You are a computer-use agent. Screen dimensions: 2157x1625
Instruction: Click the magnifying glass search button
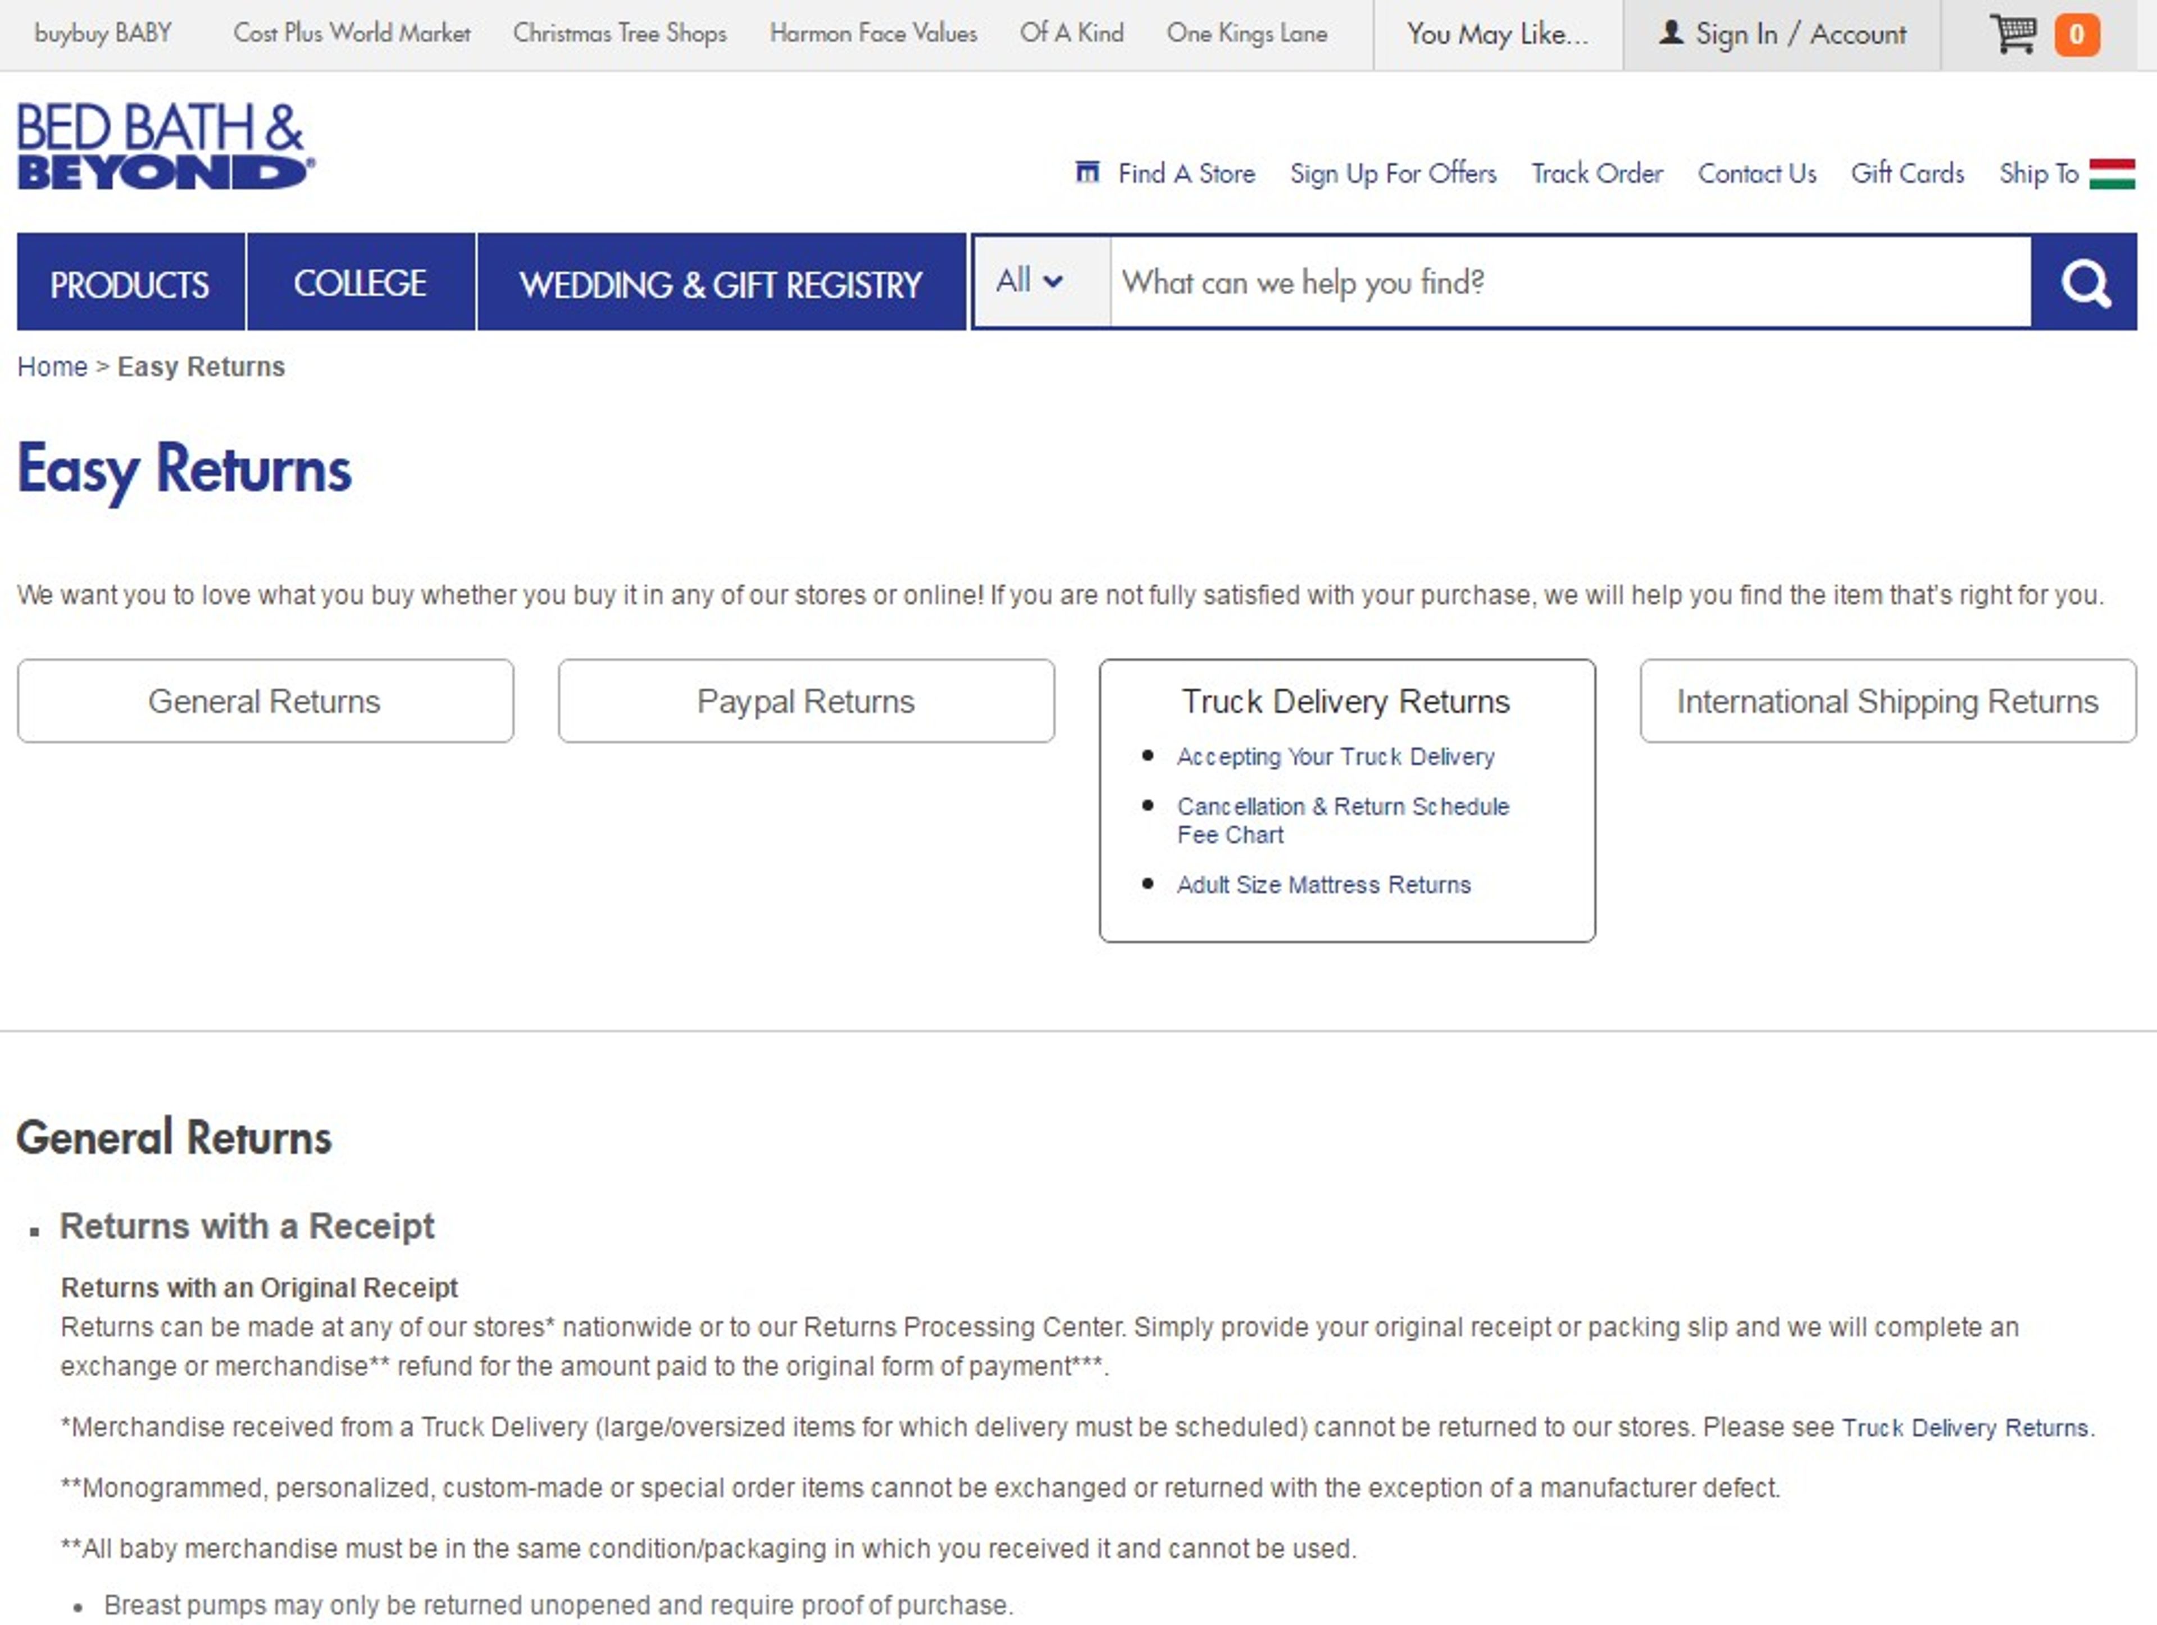(x=2084, y=283)
